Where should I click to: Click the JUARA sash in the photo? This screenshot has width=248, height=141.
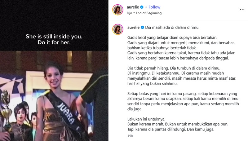(x=65, y=113)
